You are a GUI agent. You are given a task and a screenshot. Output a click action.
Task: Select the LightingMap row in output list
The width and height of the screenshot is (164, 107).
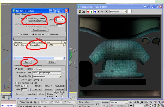click(x=40, y=45)
